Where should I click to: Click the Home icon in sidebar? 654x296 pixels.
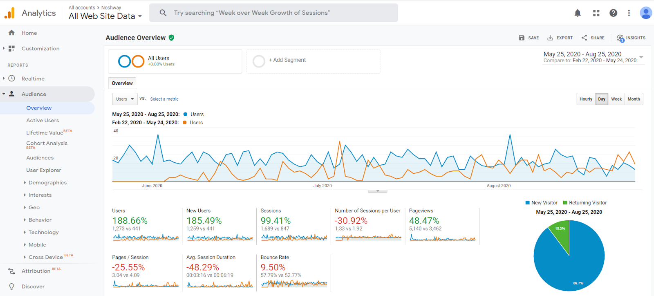[x=11, y=33]
